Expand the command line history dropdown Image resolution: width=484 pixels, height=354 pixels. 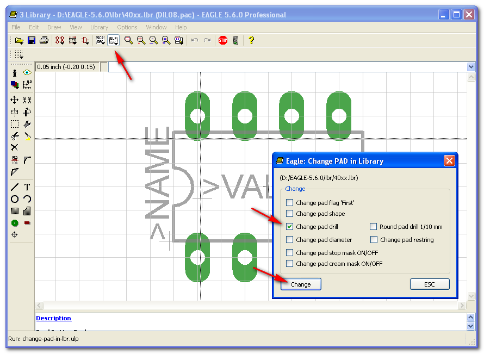click(471, 67)
